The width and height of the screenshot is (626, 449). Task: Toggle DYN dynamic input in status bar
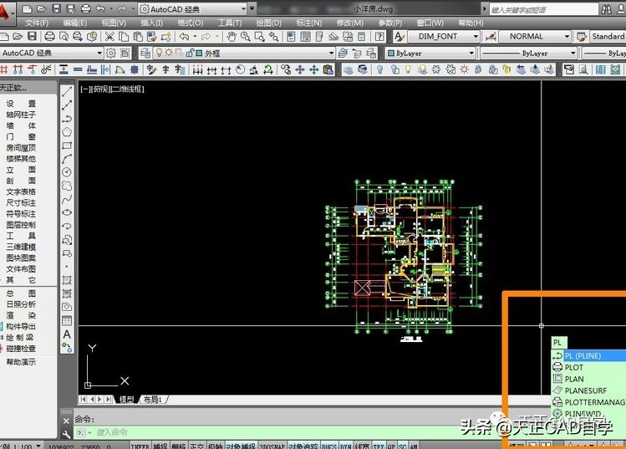point(346,446)
